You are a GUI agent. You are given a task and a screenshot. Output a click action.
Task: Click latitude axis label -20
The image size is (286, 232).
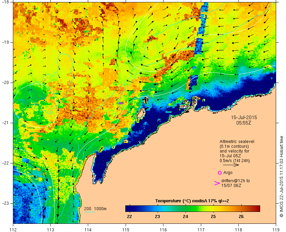tap(5, 83)
